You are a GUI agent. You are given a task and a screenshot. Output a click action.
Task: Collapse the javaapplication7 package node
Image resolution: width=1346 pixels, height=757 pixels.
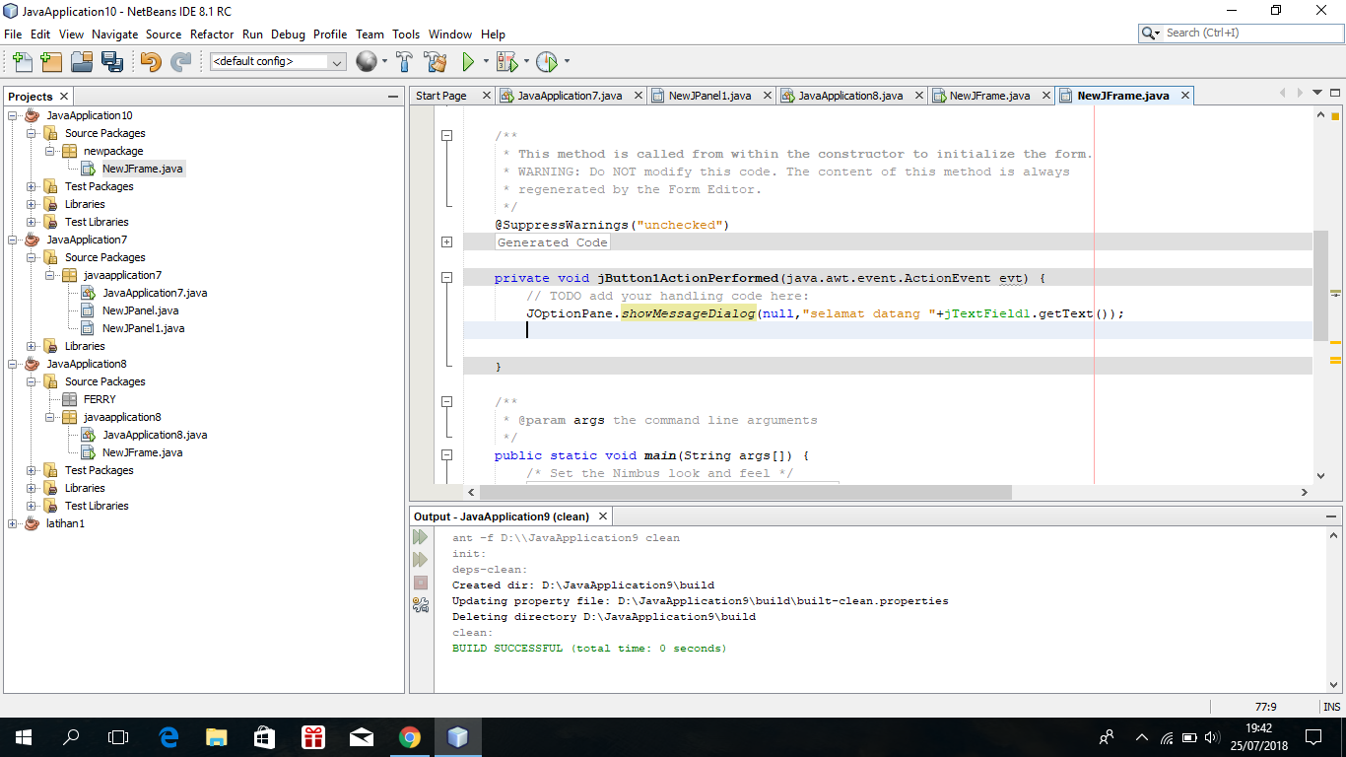[50, 275]
